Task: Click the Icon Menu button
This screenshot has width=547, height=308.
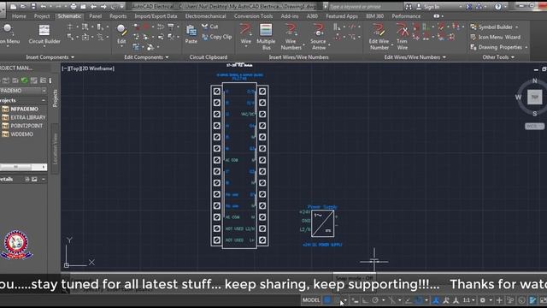Action: (x=9, y=34)
